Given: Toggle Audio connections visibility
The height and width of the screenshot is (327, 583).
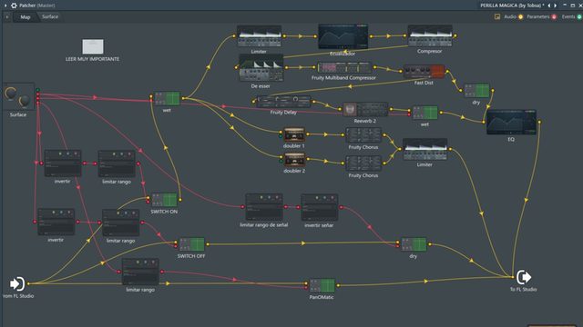Looking at the screenshot, I should (520, 16).
